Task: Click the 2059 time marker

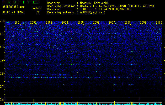Action: 143,22
